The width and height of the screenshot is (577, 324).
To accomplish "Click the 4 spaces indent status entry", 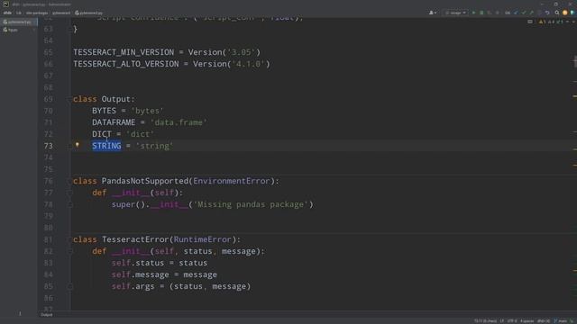I will (x=527, y=321).
